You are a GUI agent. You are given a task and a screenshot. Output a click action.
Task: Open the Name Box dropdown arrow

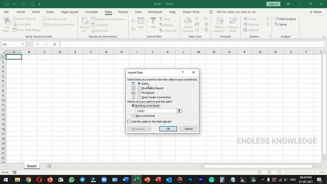coord(23,44)
